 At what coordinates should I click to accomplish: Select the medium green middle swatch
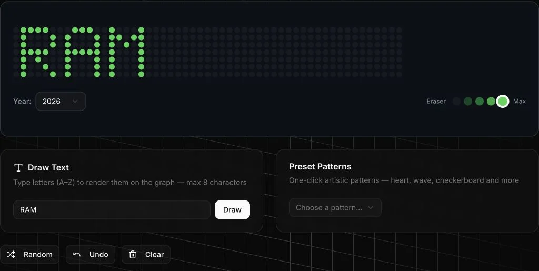click(480, 102)
